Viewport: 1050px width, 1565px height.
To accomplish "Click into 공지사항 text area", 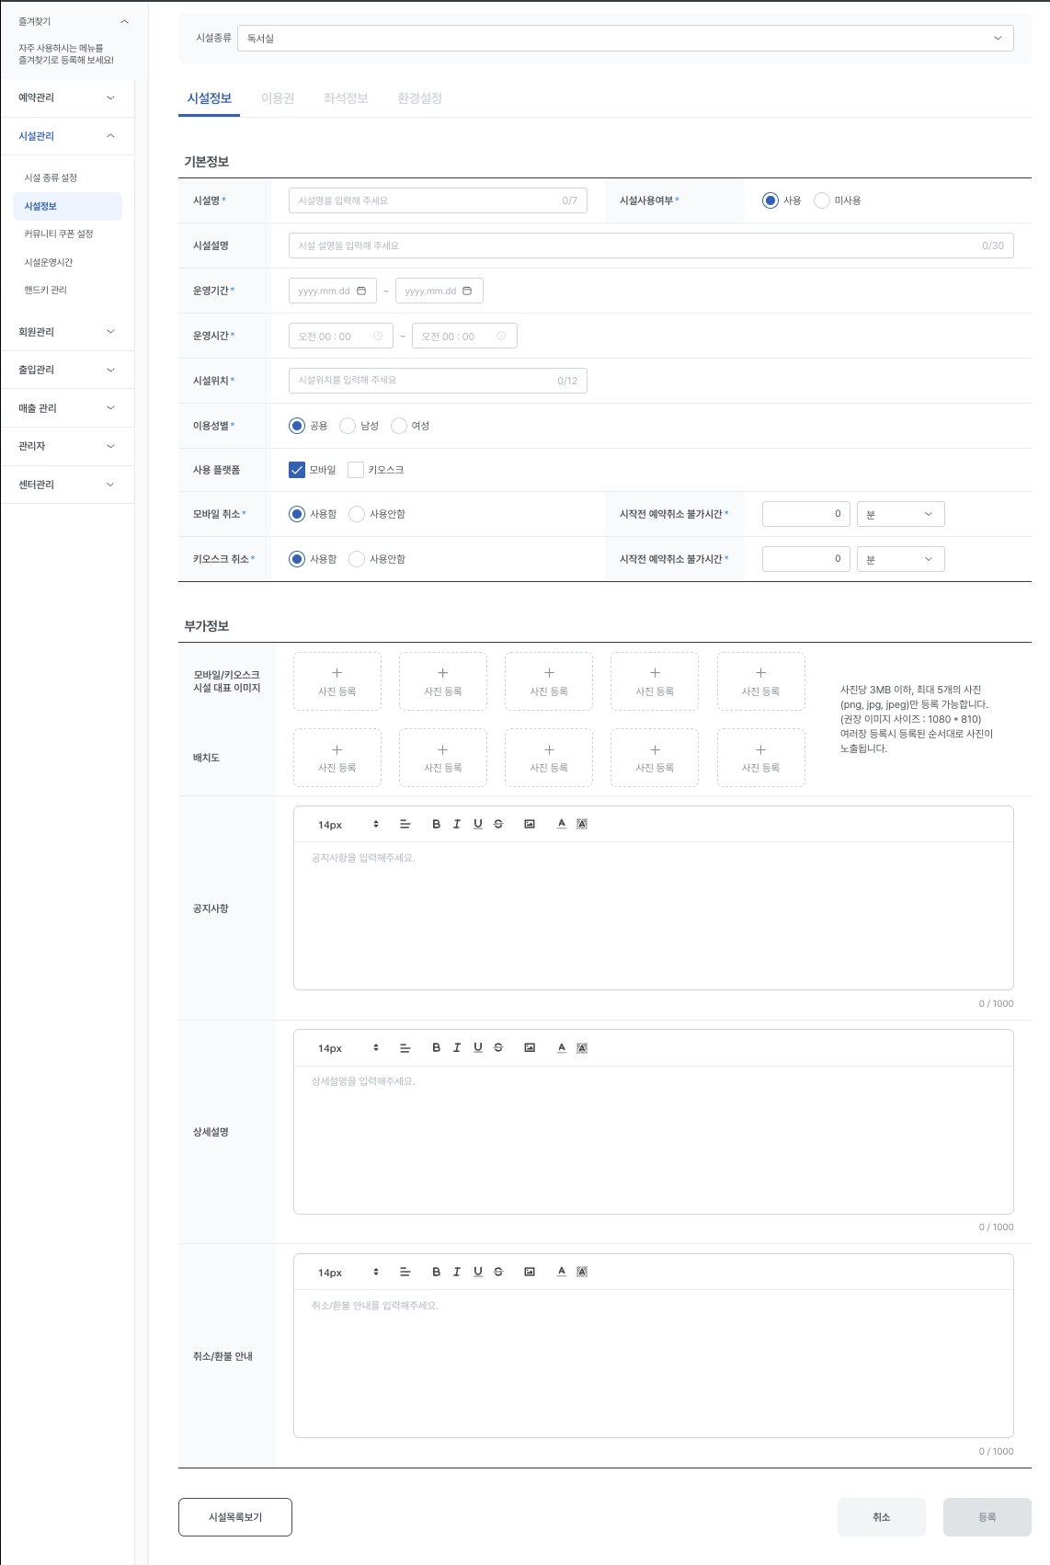I will [x=653, y=915].
